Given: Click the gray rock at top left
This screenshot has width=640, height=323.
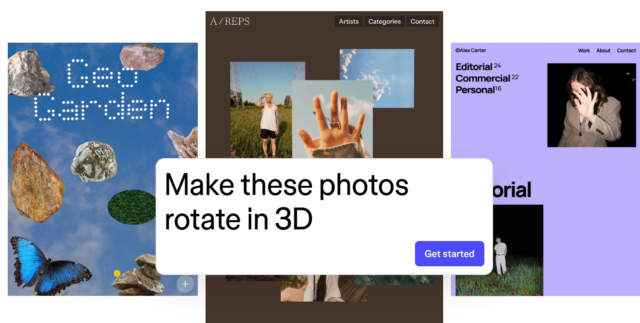Looking at the screenshot, I should [30, 73].
